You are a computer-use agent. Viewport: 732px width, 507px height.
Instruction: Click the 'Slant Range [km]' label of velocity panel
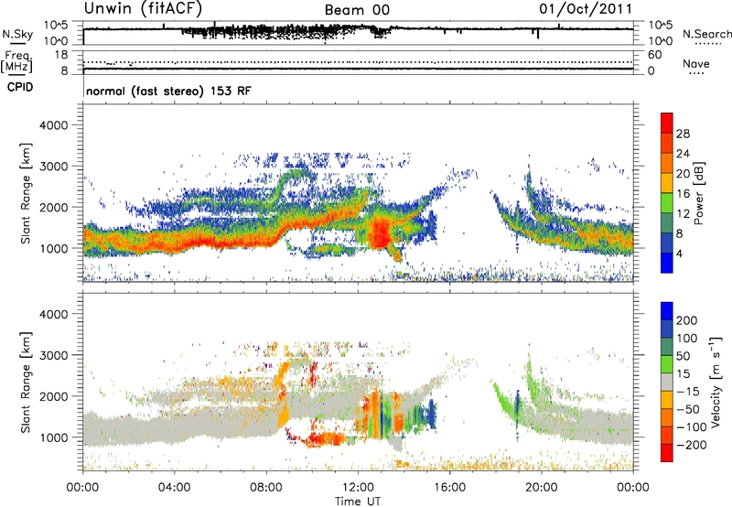26,383
